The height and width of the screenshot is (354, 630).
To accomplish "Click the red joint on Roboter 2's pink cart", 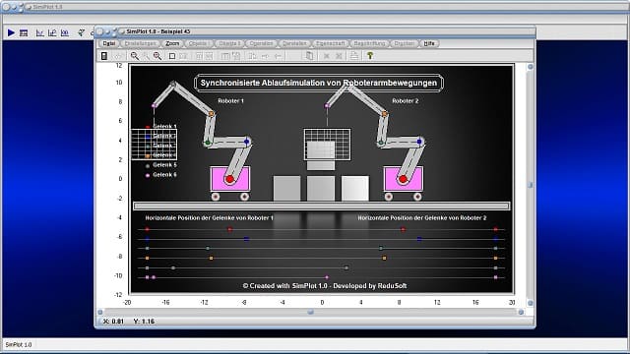I will (x=403, y=179).
